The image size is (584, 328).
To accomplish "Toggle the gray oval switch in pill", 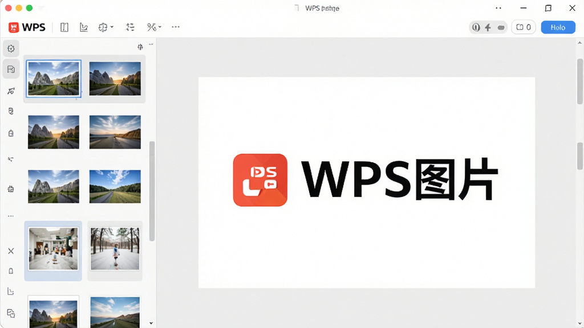I will pyautogui.click(x=501, y=27).
